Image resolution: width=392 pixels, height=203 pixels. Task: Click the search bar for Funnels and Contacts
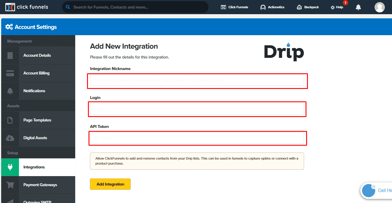[x=135, y=7]
